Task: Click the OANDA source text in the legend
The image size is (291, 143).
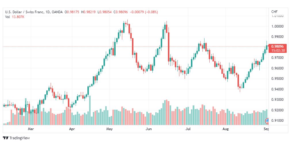Action: 57,12
